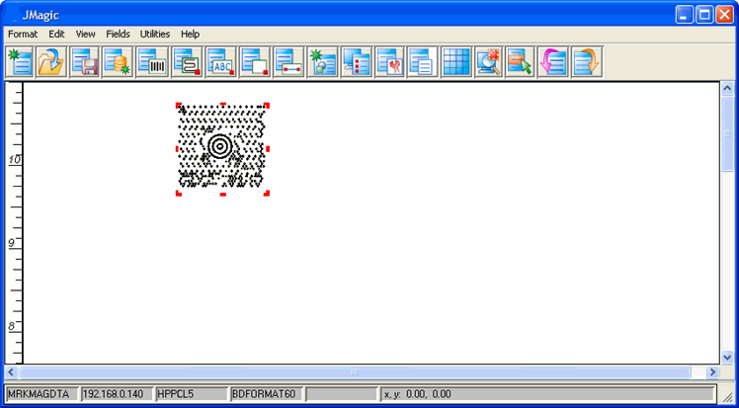
Task: Click the BDFORMAT60 status bar field
Action: point(265,394)
